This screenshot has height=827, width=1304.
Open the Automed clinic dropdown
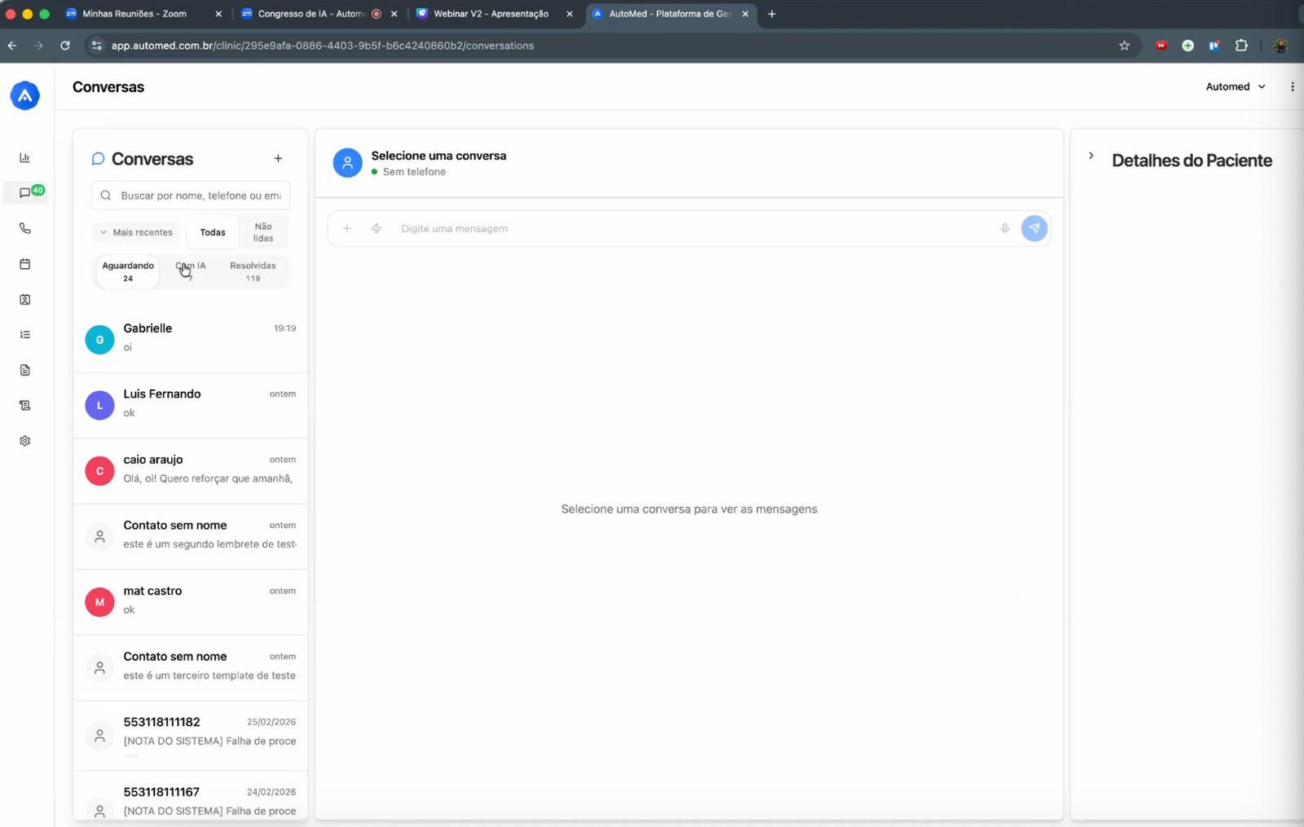pos(1236,86)
